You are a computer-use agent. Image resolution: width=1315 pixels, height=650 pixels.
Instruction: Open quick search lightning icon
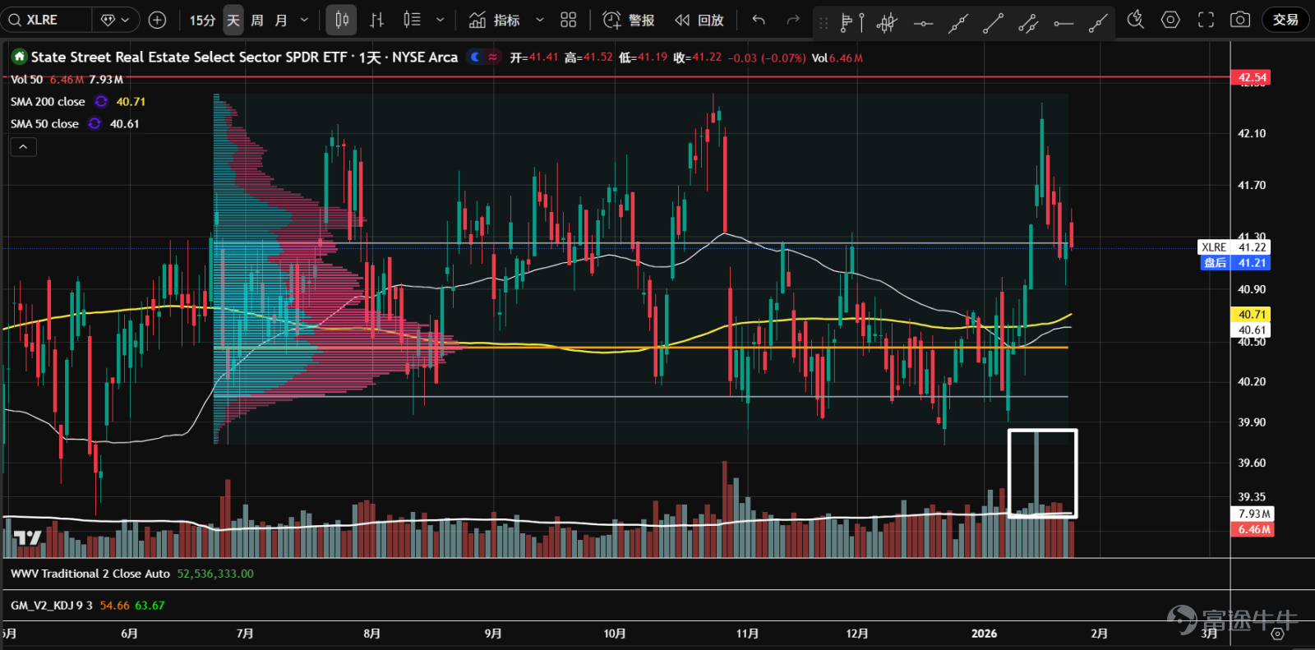click(1135, 20)
